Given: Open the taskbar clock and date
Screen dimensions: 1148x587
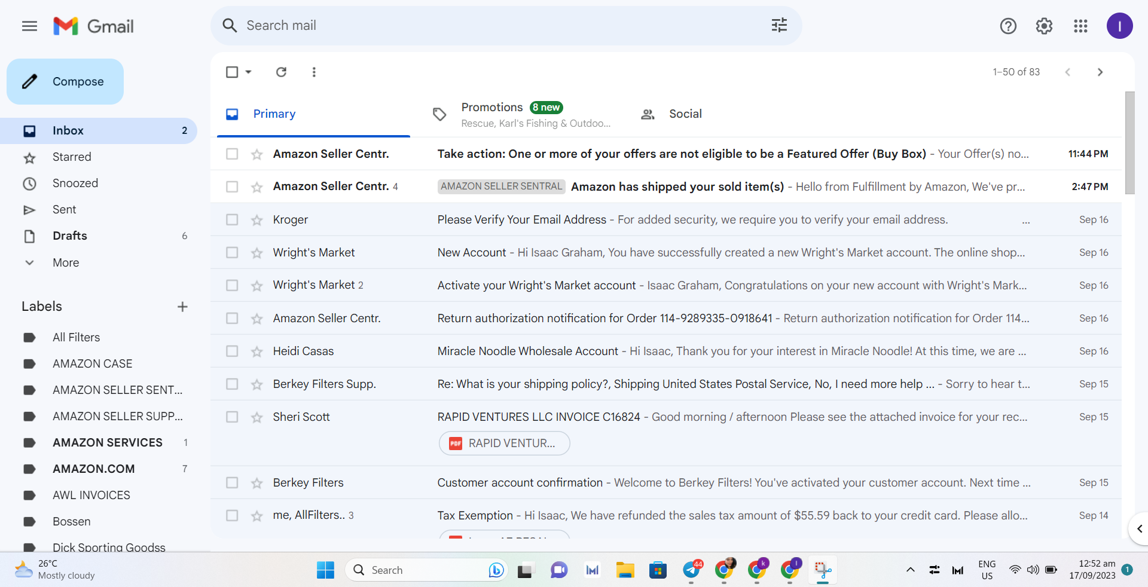Looking at the screenshot, I should click(x=1092, y=570).
